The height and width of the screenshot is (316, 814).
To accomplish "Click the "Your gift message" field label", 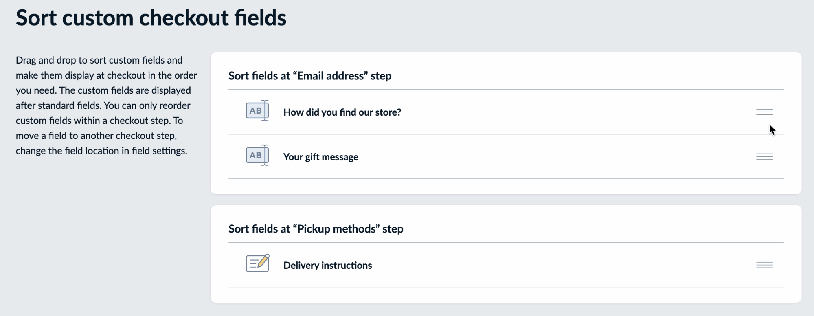I will [x=321, y=157].
